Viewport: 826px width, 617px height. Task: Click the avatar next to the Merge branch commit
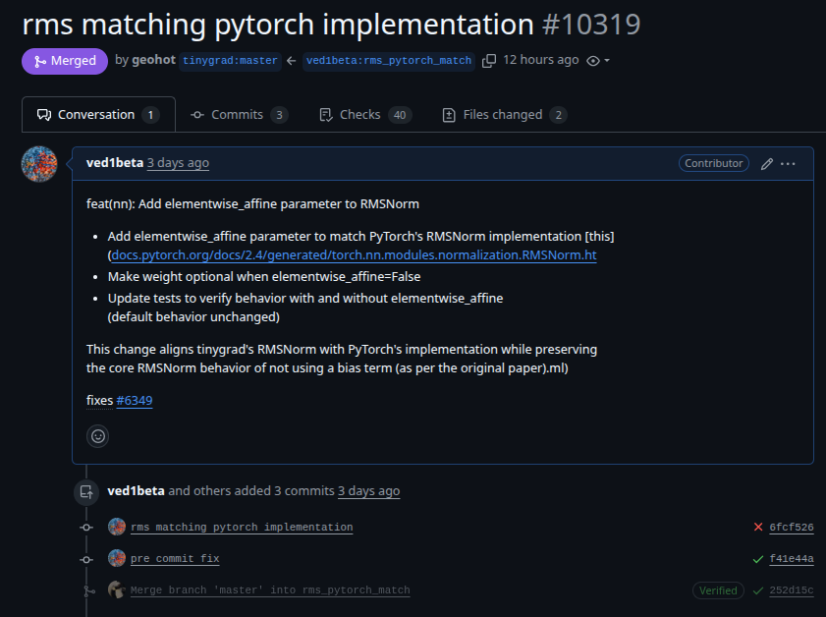117,589
